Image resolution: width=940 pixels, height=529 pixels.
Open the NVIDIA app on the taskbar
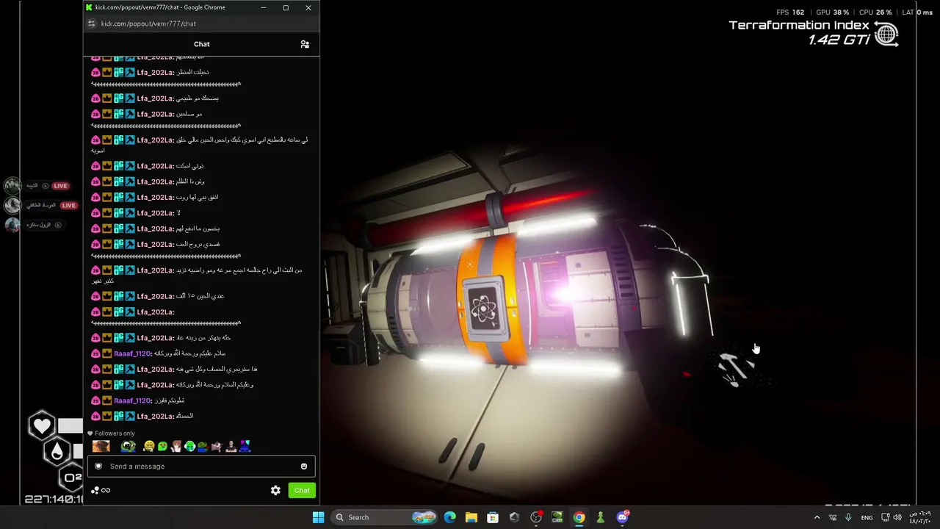point(557,517)
